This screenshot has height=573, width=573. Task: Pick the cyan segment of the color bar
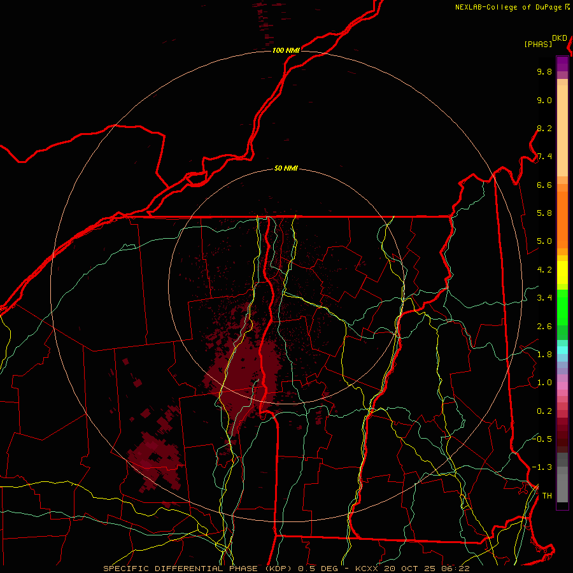[562, 350]
